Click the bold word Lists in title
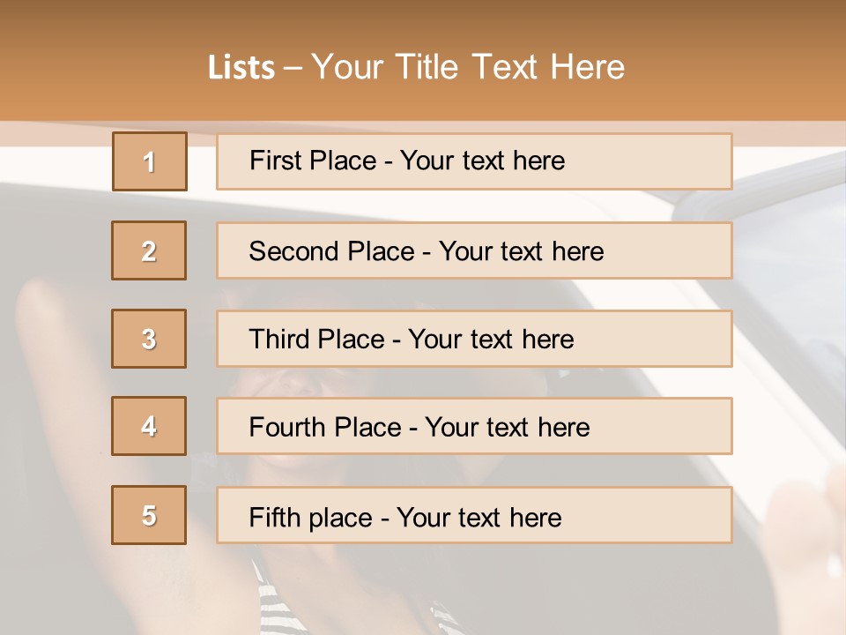846x635 pixels. pyautogui.click(x=241, y=68)
